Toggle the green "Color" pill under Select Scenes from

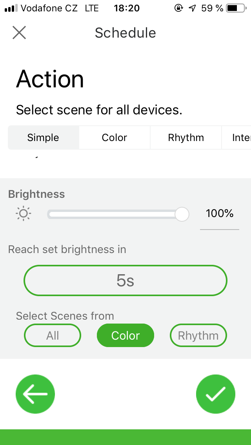[125, 336]
